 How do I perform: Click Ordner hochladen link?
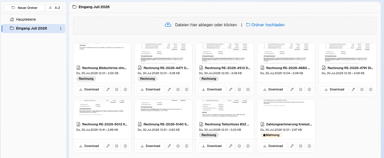265,25
